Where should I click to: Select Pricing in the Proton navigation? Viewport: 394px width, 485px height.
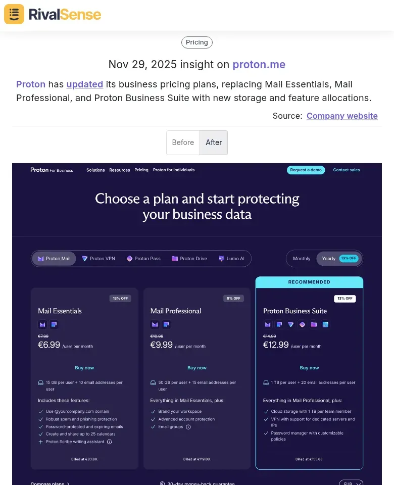pos(141,170)
